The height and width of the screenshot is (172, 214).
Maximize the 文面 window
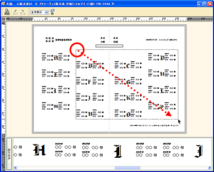pos(205,4)
